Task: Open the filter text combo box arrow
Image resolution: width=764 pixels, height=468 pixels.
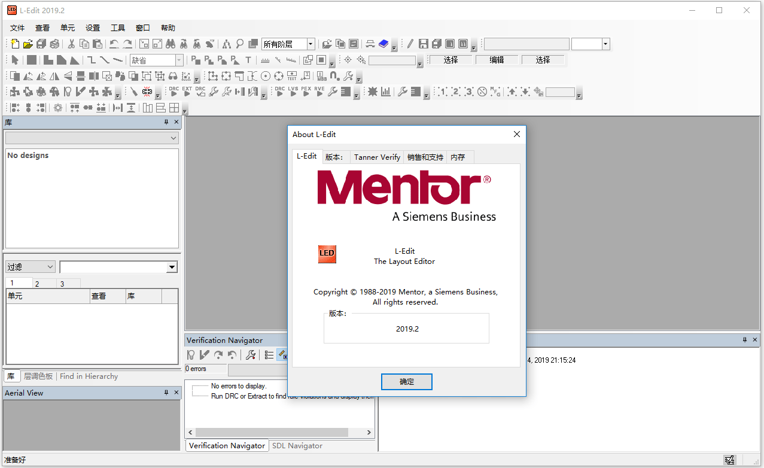Action: 172,267
